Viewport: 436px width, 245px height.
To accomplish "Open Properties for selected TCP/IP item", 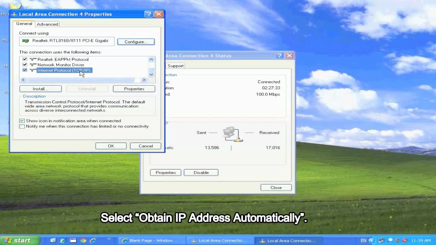I will tap(134, 89).
